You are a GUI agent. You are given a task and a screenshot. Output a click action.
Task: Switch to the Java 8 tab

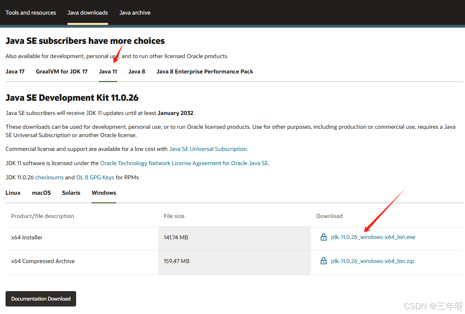click(137, 71)
